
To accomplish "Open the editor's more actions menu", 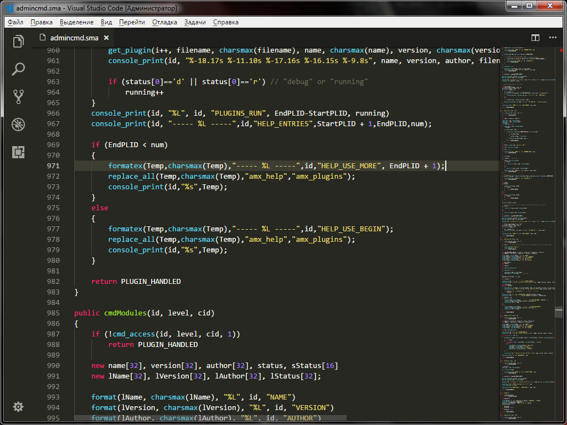I will point(553,38).
